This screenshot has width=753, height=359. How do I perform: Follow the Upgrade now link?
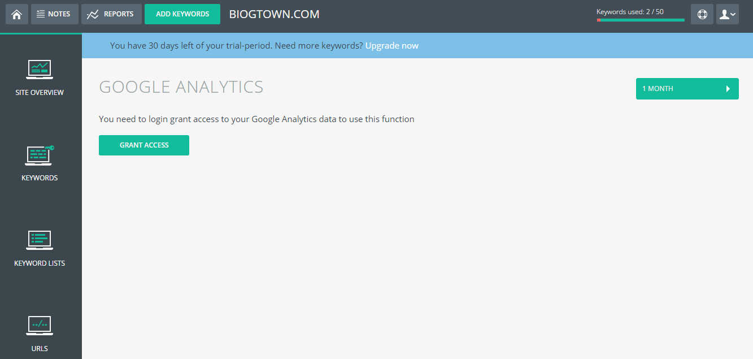(392, 46)
